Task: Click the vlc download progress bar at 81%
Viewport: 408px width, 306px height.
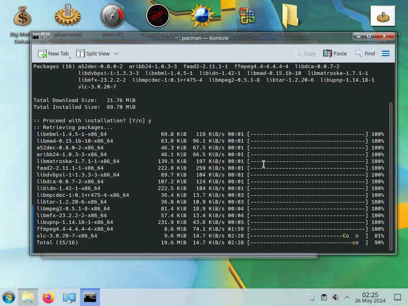Action: [308, 236]
